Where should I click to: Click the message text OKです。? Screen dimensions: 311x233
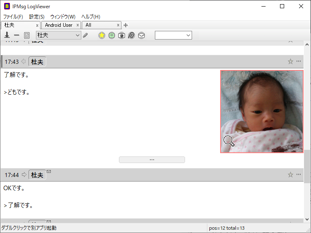point(14,188)
